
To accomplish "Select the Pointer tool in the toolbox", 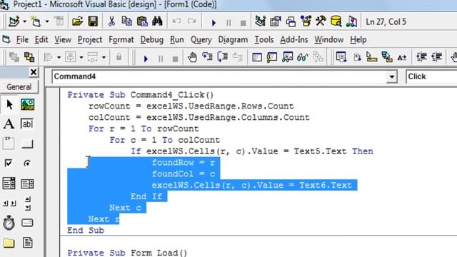I will [x=9, y=104].
